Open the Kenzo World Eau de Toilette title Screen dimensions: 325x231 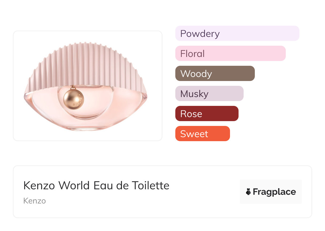tap(96, 186)
